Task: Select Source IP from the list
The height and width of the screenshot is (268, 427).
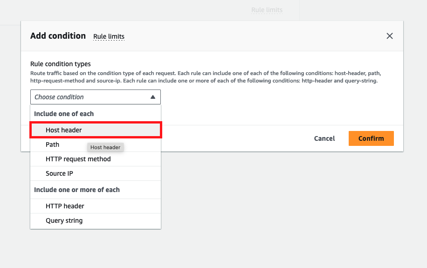Action: [59, 173]
